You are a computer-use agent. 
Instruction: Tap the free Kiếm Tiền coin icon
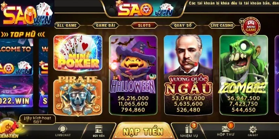[9, 128]
